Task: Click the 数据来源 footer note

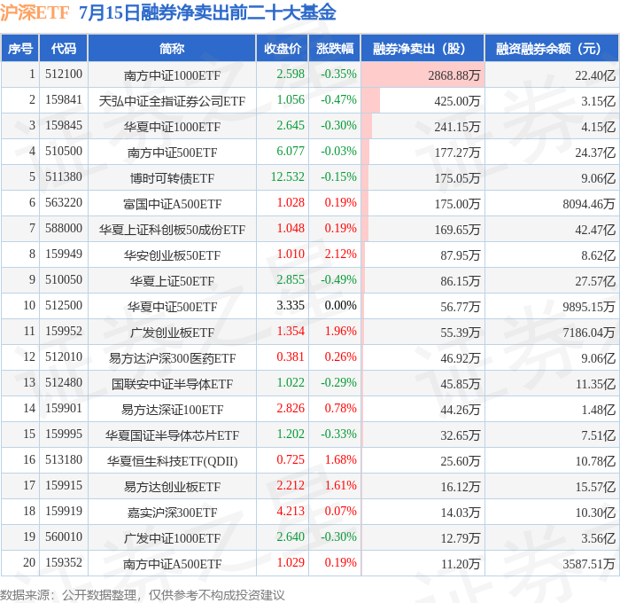Action: [x=143, y=595]
